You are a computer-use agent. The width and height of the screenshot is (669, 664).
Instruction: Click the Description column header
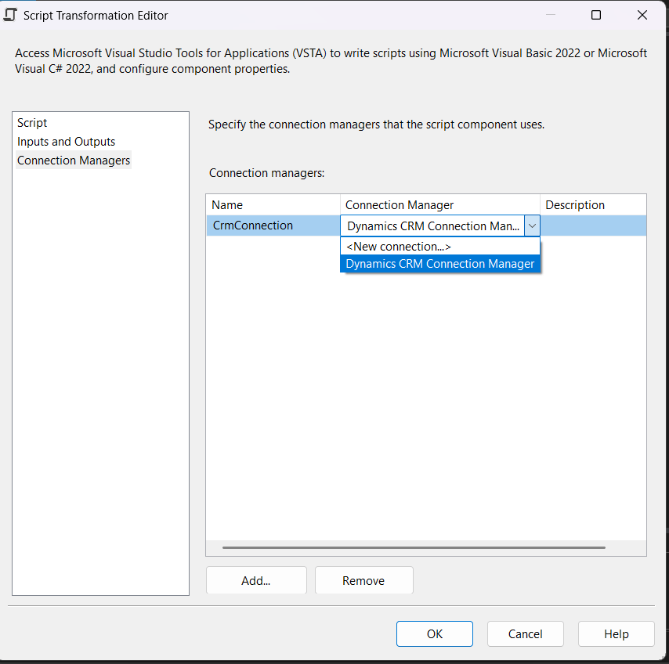pyautogui.click(x=593, y=205)
